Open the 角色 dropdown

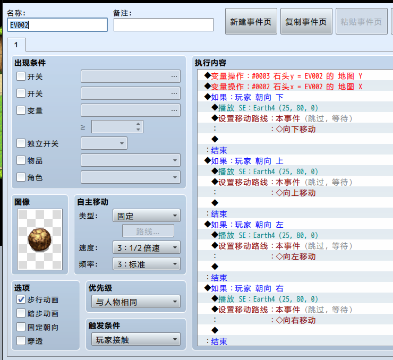pyautogui.click(x=130, y=177)
